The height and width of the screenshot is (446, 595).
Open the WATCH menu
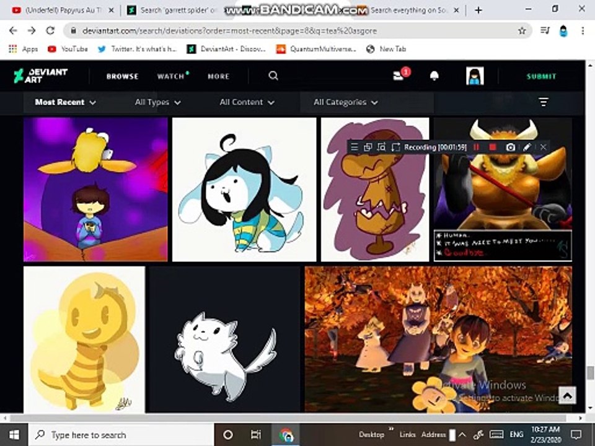click(171, 76)
